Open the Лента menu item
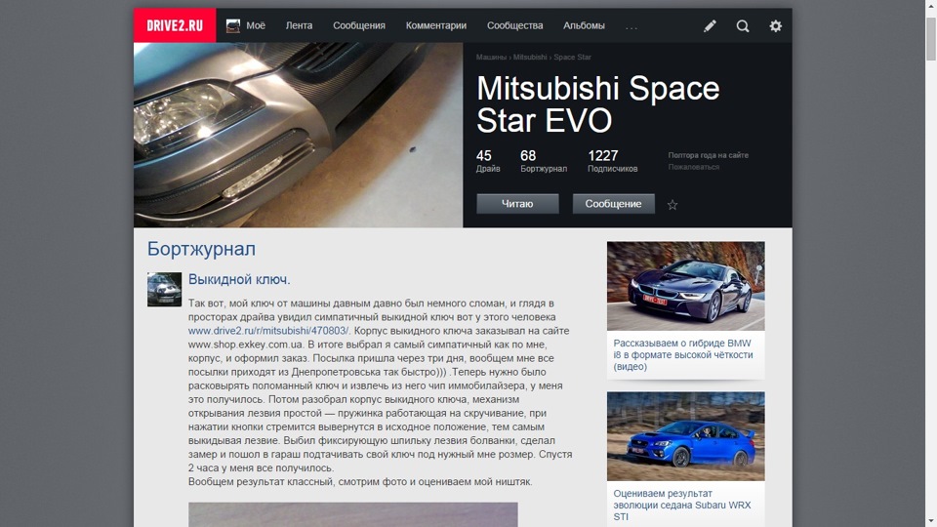Image resolution: width=937 pixels, height=527 pixels. pyautogui.click(x=299, y=25)
